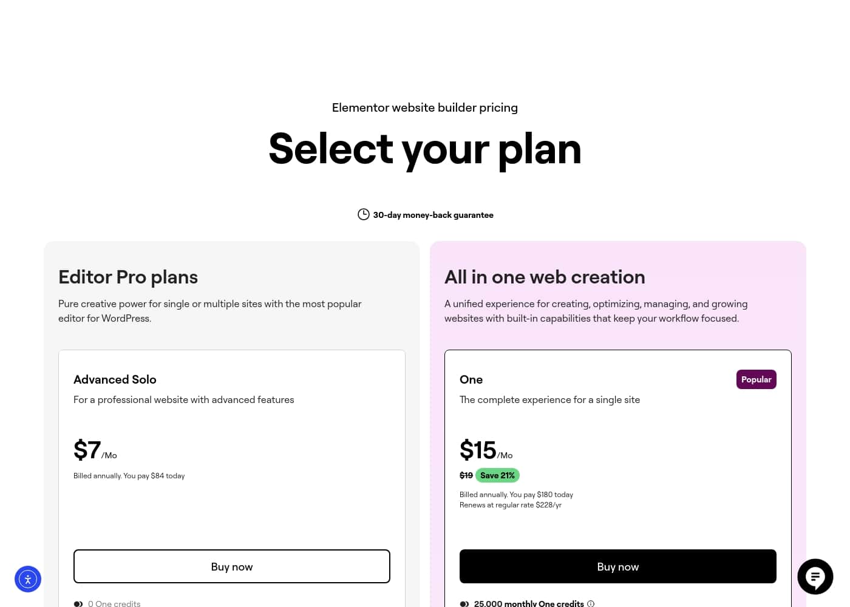Click Buy now for Advanced Solo plan
This screenshot has height=607, width=850.
[x=232, y=566]
